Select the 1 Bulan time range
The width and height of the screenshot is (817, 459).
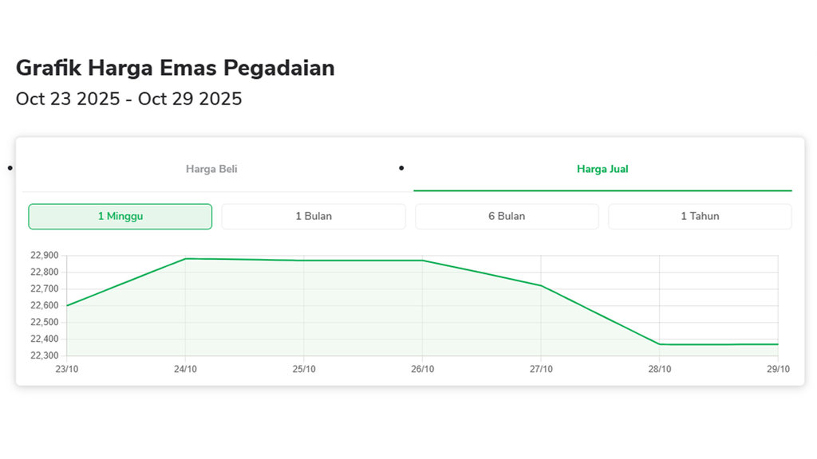(313, 216)
